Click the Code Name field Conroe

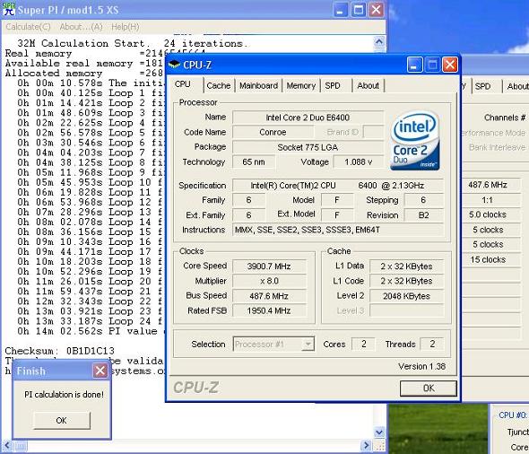pyautogui.click(x=273, y=132)
